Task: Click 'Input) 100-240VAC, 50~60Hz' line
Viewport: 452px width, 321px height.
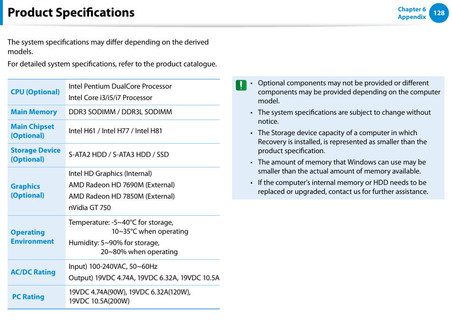Action: click(x=113, y=266)
